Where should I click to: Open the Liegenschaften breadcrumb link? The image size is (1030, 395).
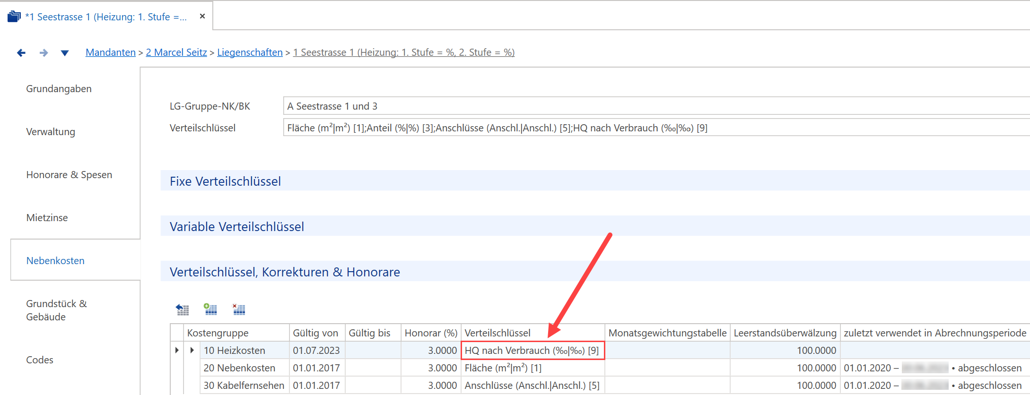[250, 52]
